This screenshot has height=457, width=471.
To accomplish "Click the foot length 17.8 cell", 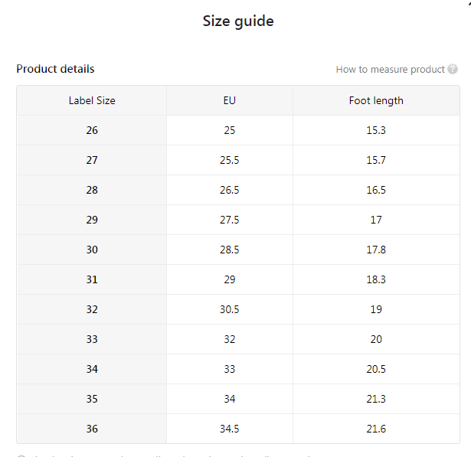I will coord(376,250).
